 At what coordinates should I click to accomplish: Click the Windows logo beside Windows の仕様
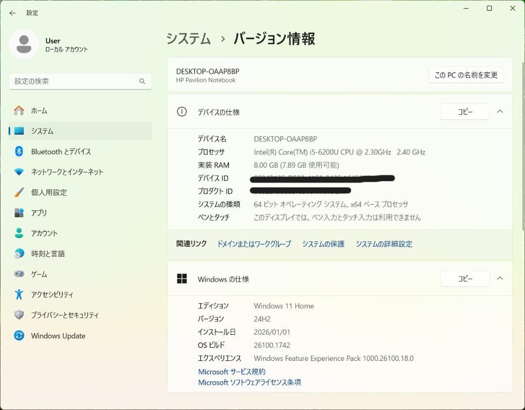(x=182, y=278)
